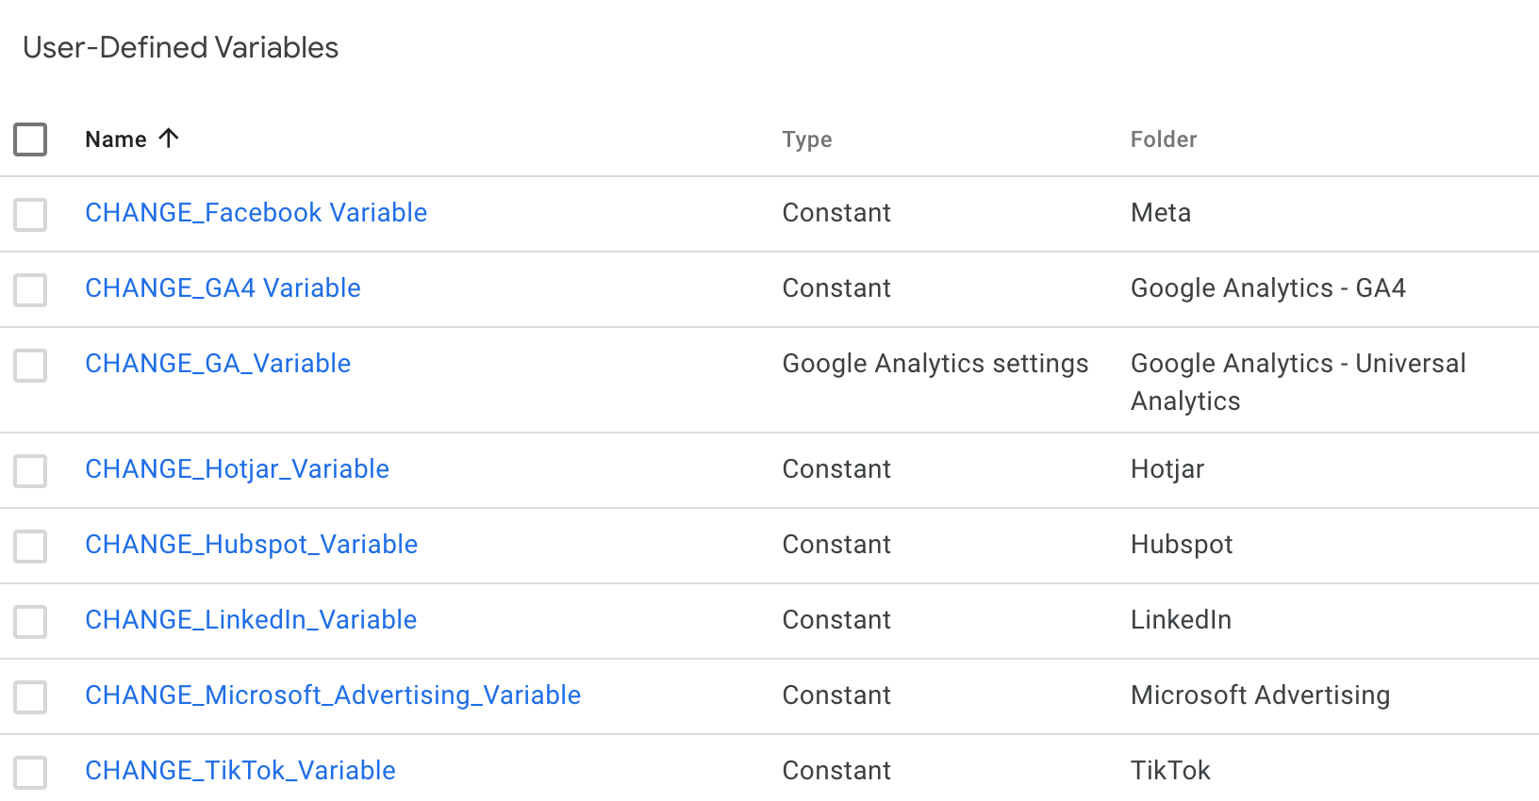Sort by the Type column header
Image resolution: width=1539 pixels, height=801 pixels.
(x=807, y=139)
